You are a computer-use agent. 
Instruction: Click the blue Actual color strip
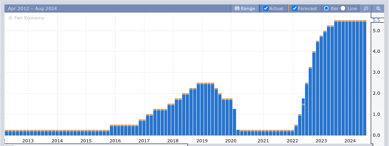[x=260, y=8]
